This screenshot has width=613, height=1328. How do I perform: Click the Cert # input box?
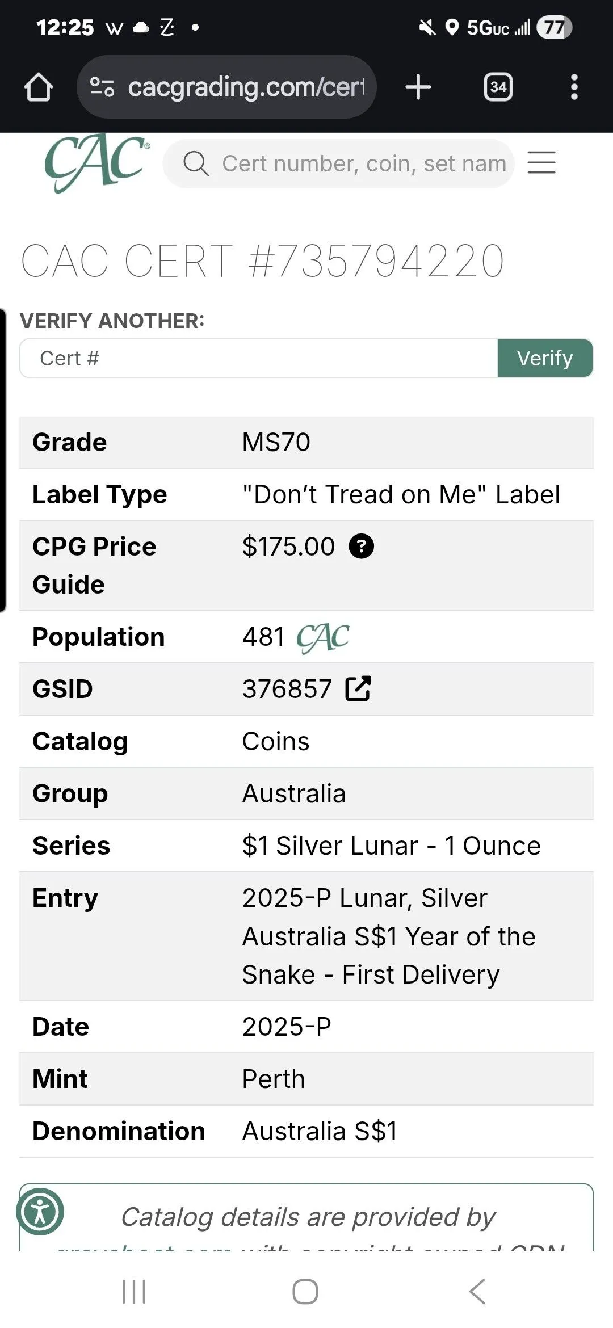click(x=259, y=358)
